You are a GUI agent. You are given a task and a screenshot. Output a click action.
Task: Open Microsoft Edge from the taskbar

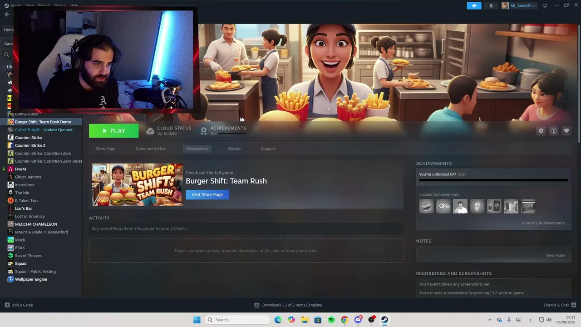[x=278, y=320]
